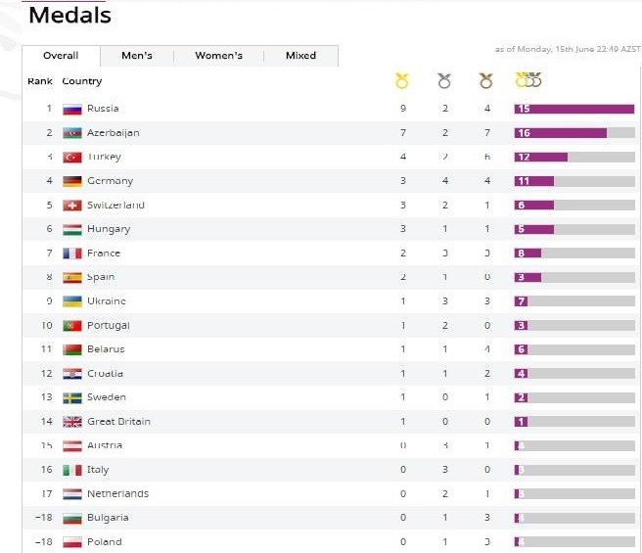Click the Switzerland flag icon
Viewport: 642px width, 553px height.
click(x=71, y=206)
